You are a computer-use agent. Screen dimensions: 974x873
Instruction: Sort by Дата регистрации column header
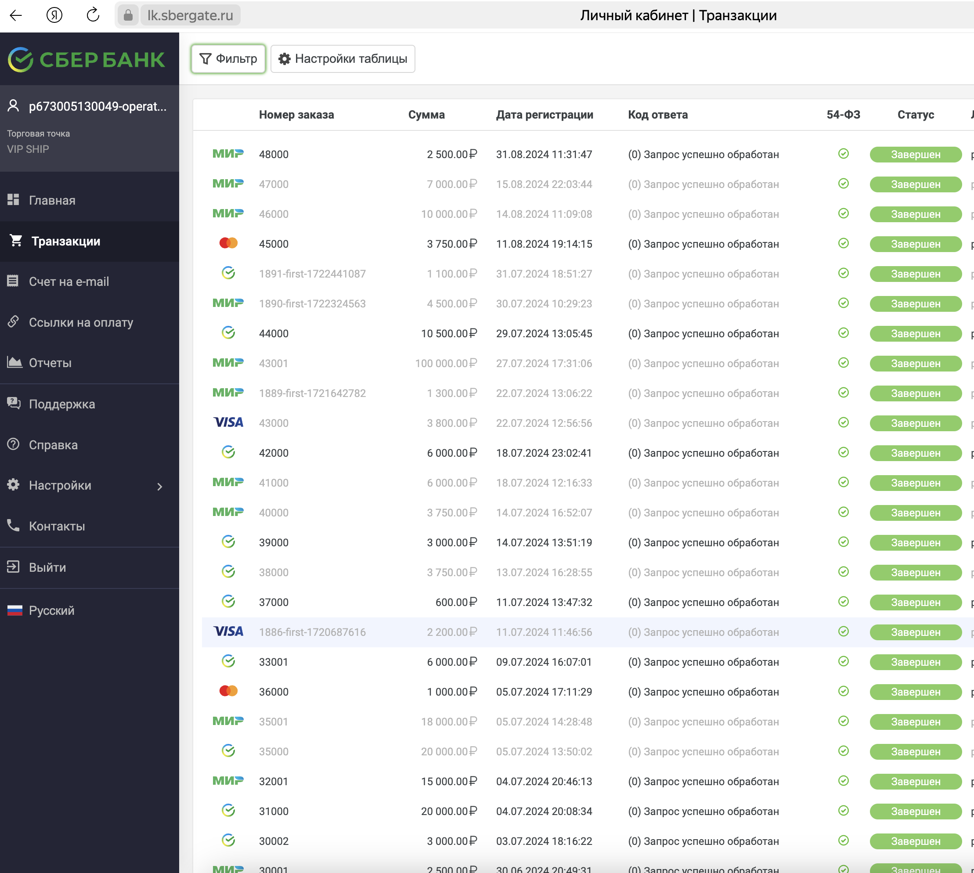point(545,115)
